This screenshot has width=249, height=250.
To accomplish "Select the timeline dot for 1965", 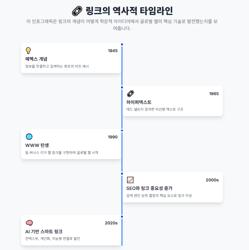I will 122,87.
